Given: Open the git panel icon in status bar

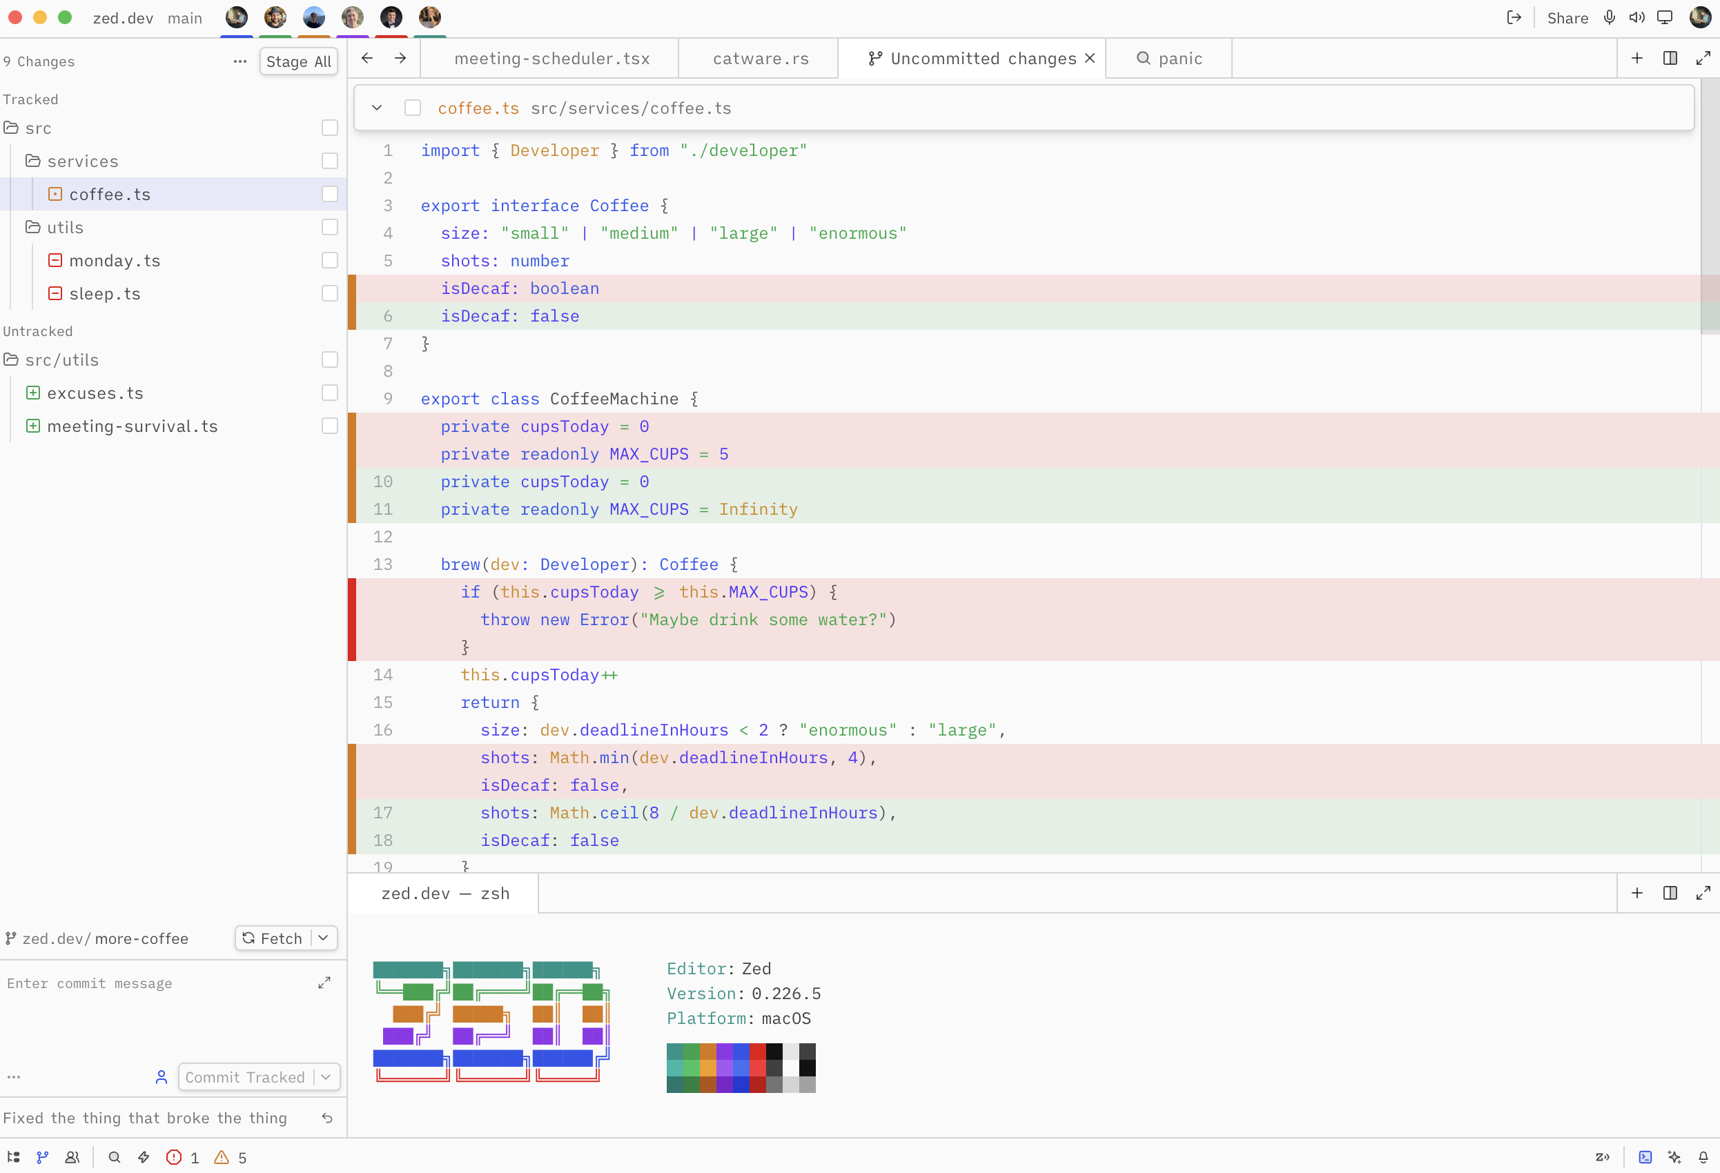Looking at the screenshot, I should (x=42, y=1156).
